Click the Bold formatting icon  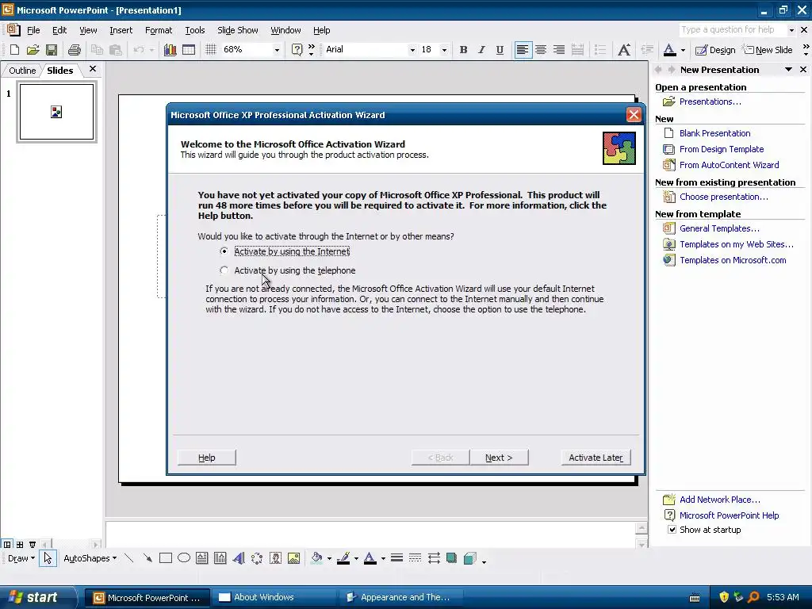tap(463, 50)
